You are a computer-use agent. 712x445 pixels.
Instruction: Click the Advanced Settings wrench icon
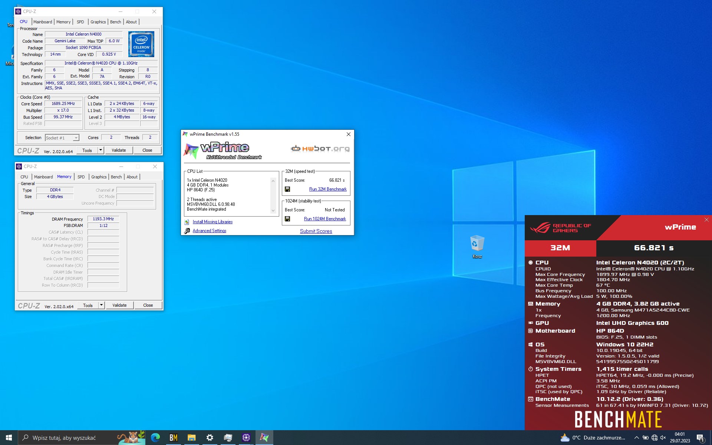[187, 231]
